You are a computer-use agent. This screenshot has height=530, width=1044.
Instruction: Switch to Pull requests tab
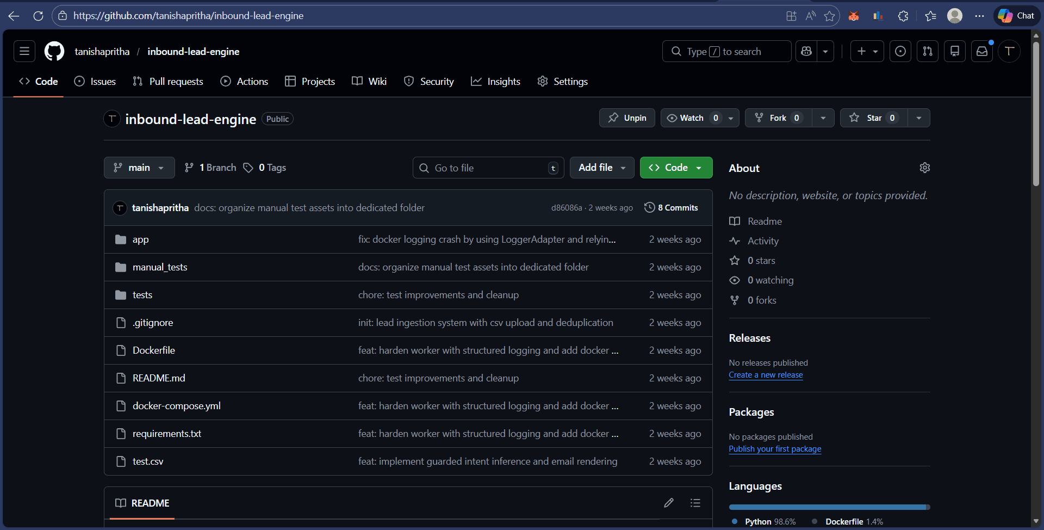click(x=168, y=82)
